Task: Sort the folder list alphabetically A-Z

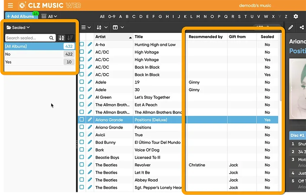Action: (62, 38)
